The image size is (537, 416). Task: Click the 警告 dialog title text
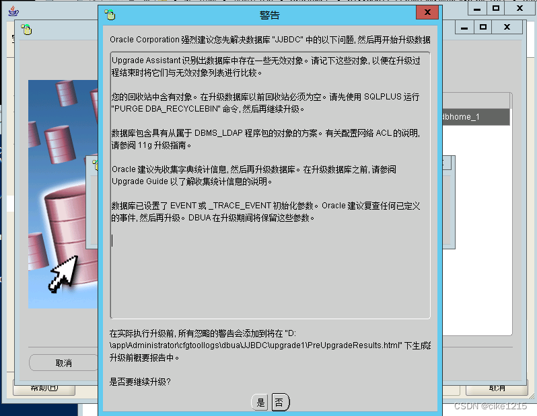270,15
